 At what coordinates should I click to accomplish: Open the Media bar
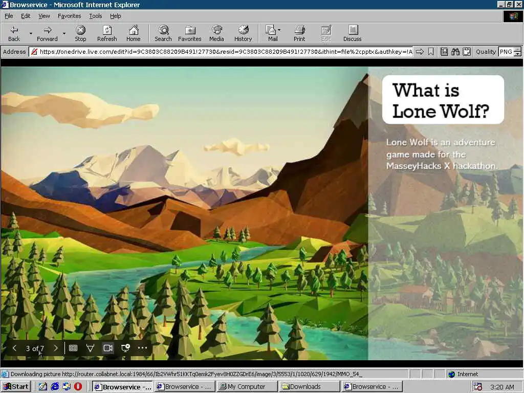click(216, 33)
